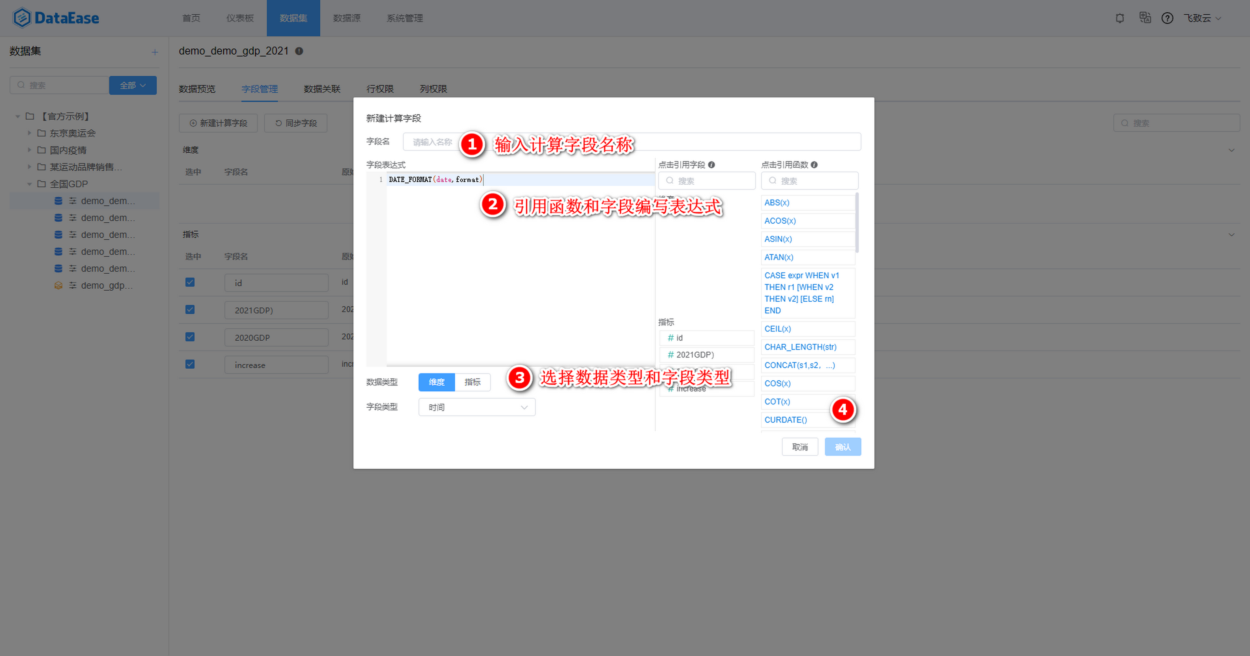This screenshot has width=1250, height=656.
Task: Click the notification bell icon
Action: (1120, 19)
